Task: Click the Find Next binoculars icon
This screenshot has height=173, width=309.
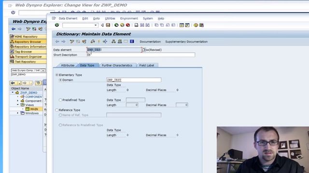Action: tap(148, 25)
